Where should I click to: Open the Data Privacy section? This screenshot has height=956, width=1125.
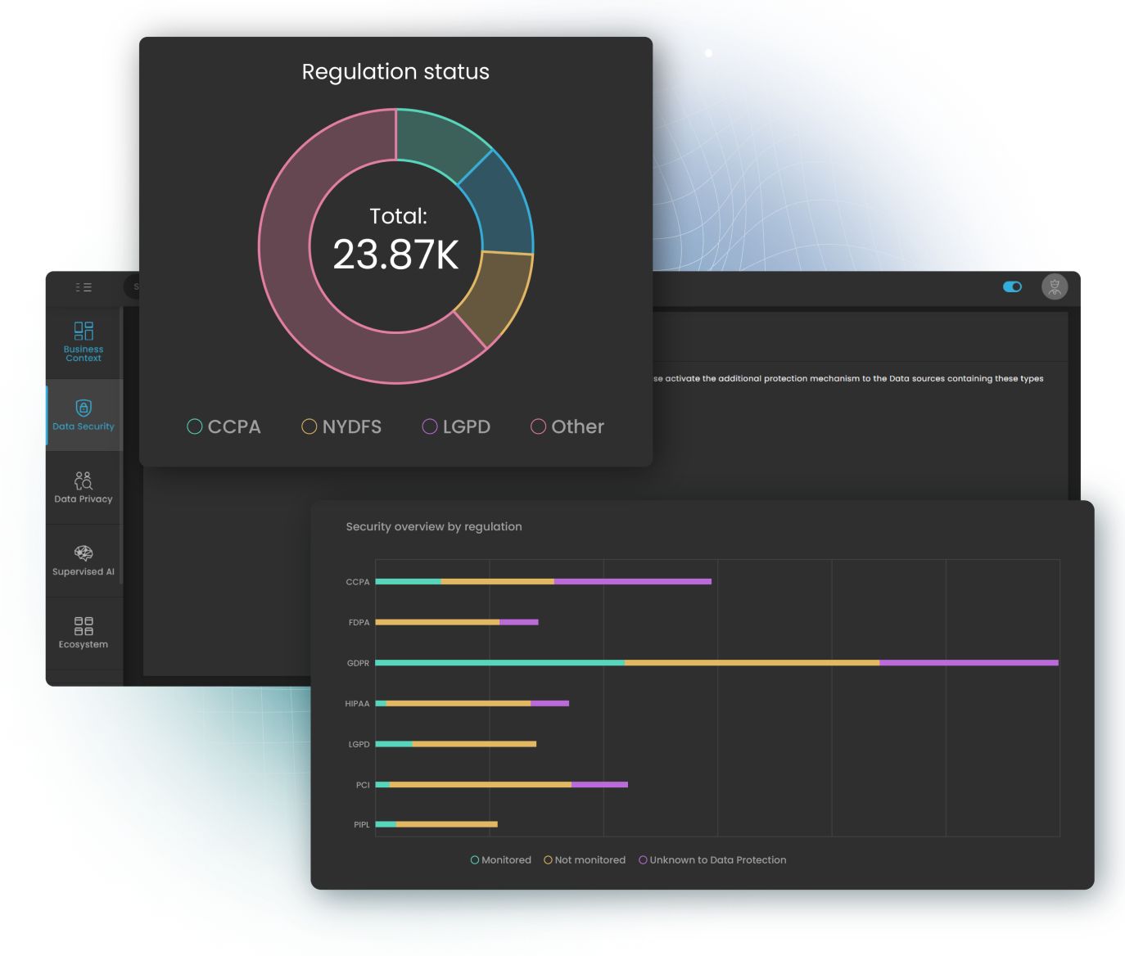pos(84,487)
